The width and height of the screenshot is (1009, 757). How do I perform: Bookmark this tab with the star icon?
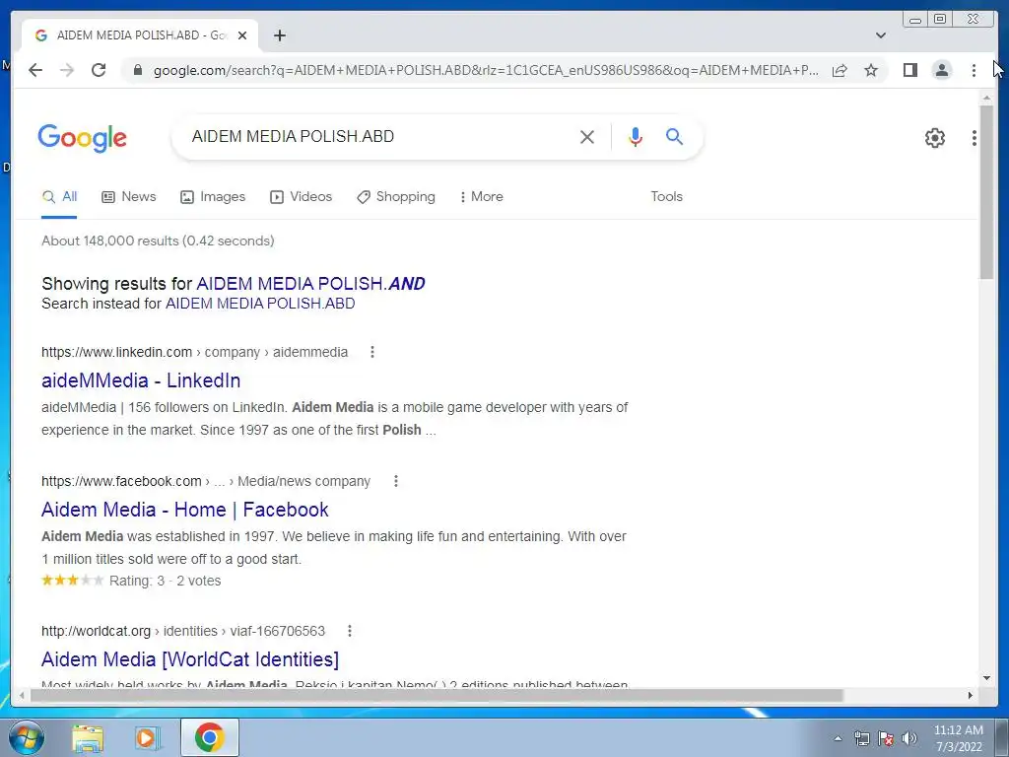[x=871, y=70]
